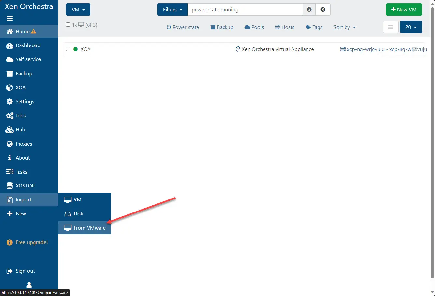Open the Backup filter in toolbar

pos(222,27)
